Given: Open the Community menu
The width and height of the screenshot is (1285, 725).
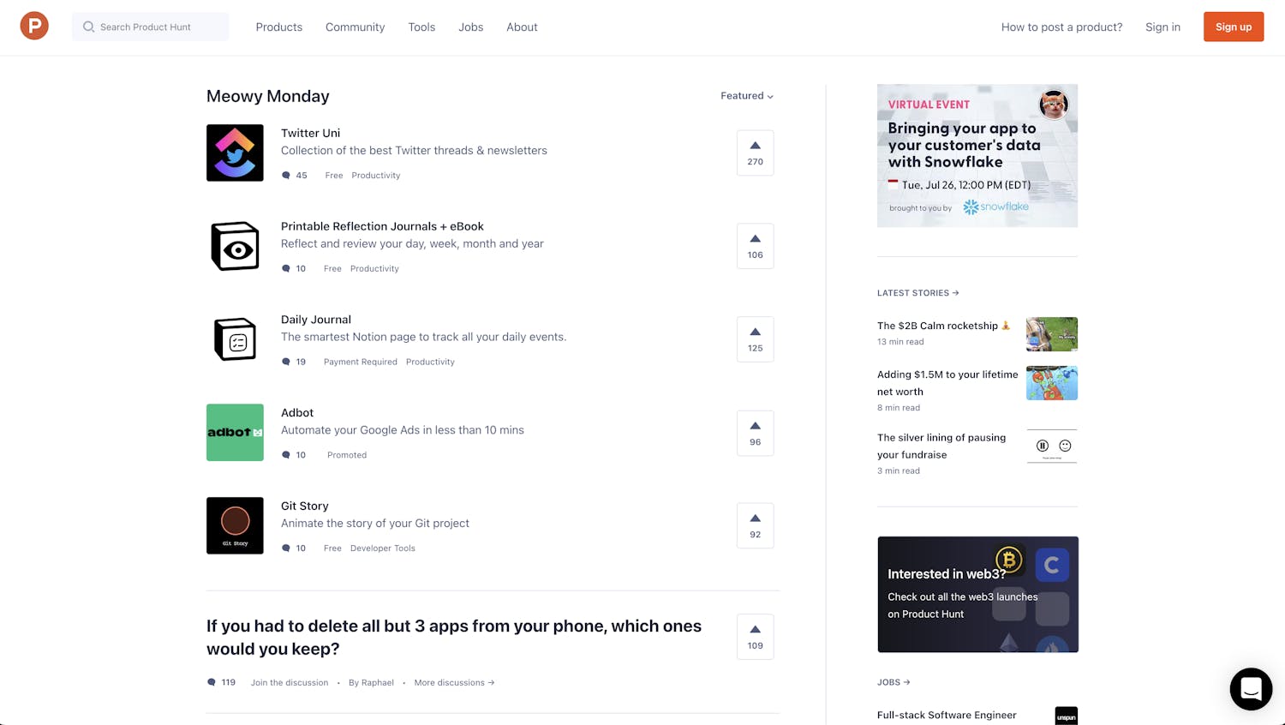Looking at the screenshot, I should pyautogui.click(x=355, y=27).
